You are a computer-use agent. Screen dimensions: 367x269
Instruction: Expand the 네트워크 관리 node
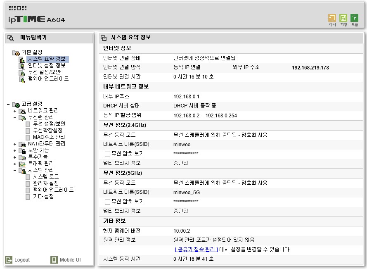click(15, 111)
